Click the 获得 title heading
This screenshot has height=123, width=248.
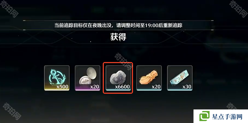click(x=118, y=37)
